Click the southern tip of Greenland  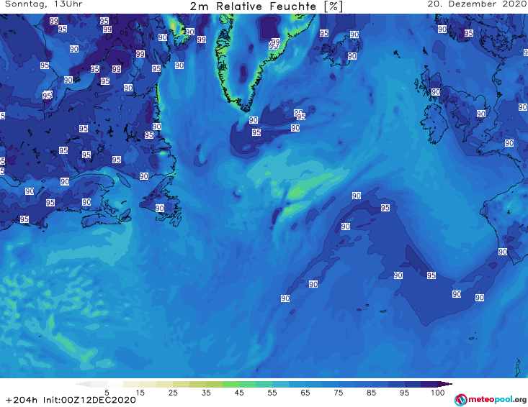point(246,108)
